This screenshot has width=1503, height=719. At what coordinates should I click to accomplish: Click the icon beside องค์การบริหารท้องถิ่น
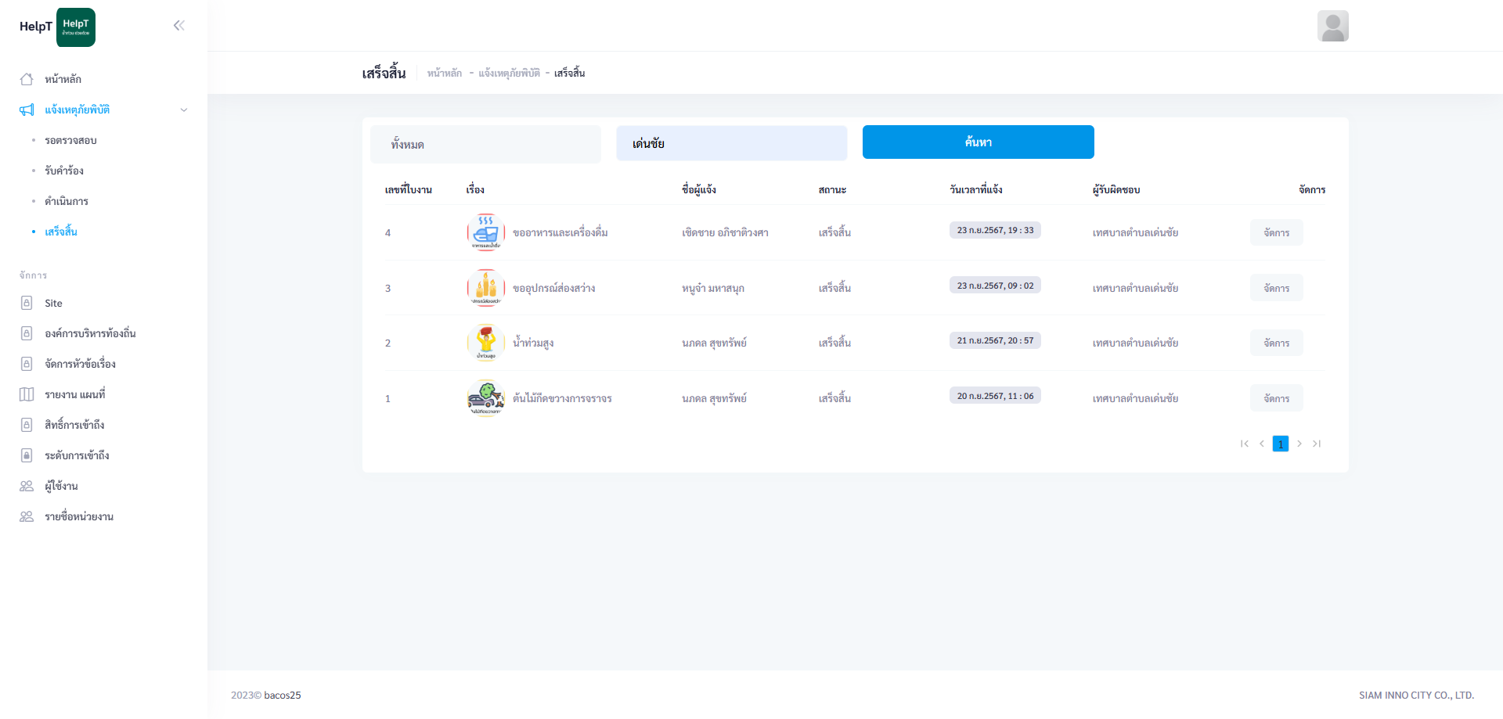(x=27, y=333)
